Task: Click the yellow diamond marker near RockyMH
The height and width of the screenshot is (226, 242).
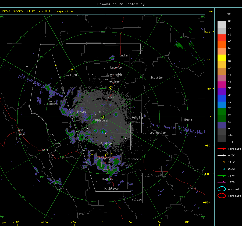Action: pos(72,70)
